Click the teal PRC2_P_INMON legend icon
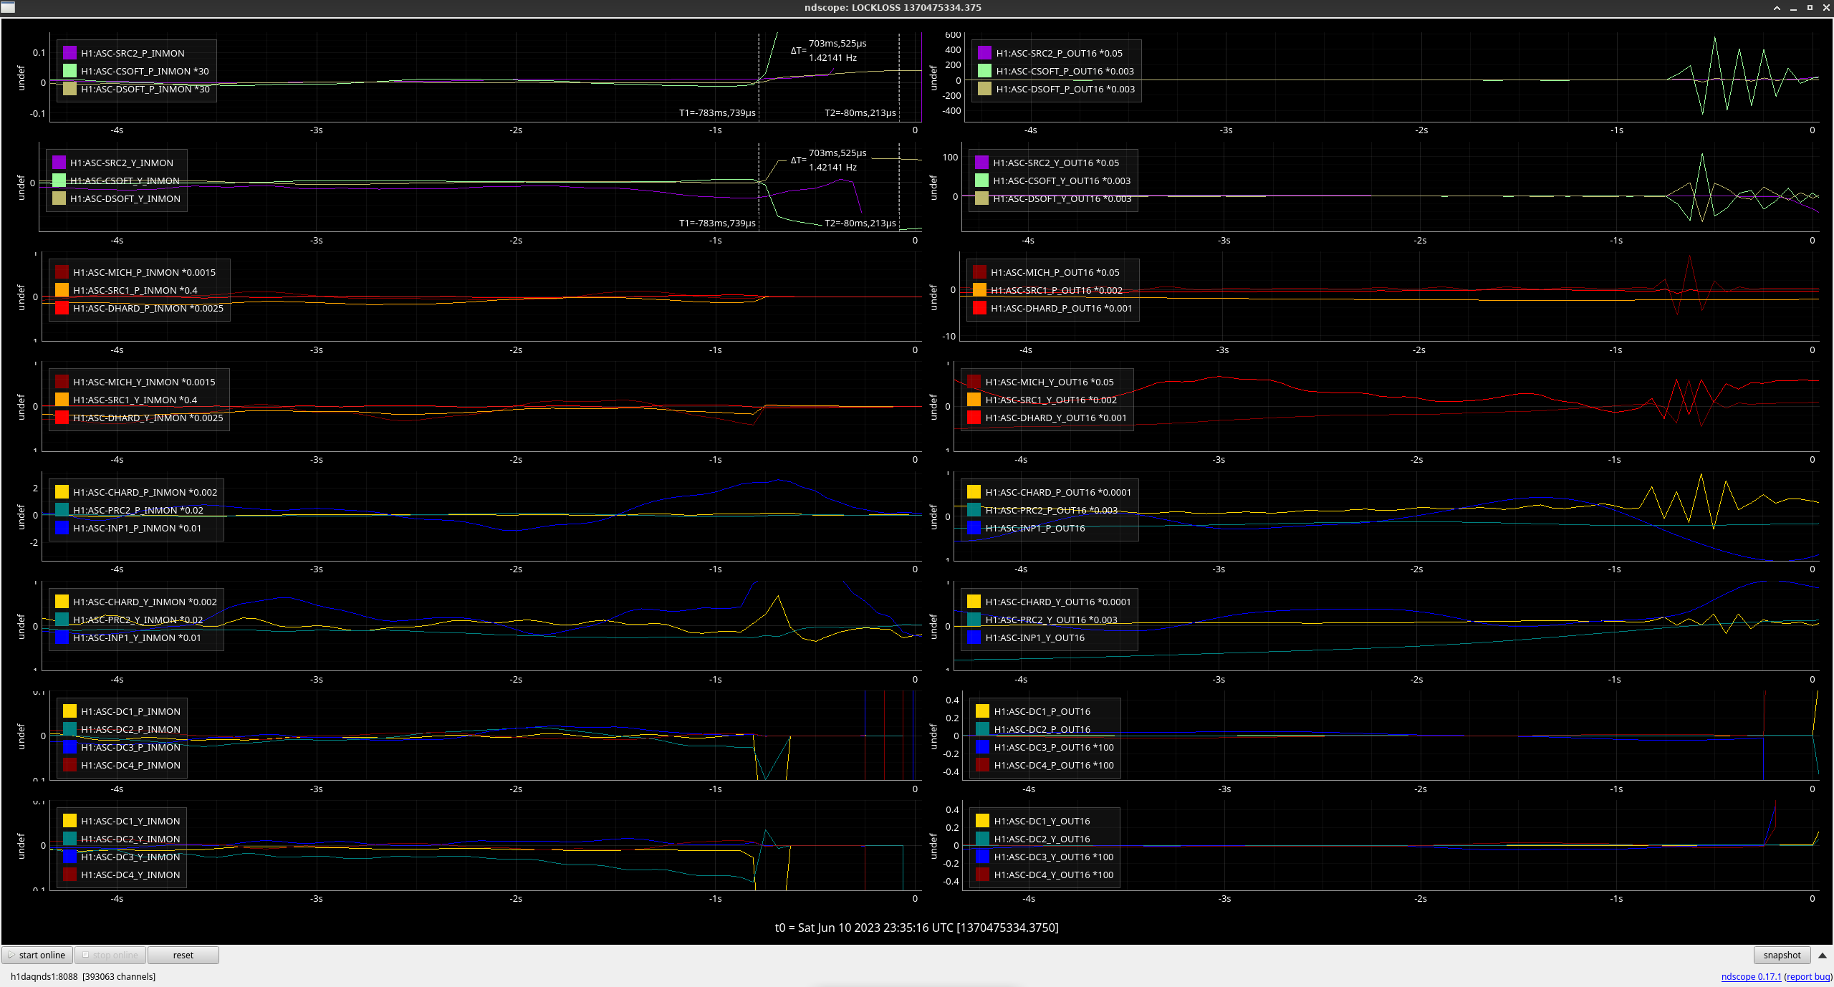This screenshot has width=1834, height=987. [x=62, y=510]
